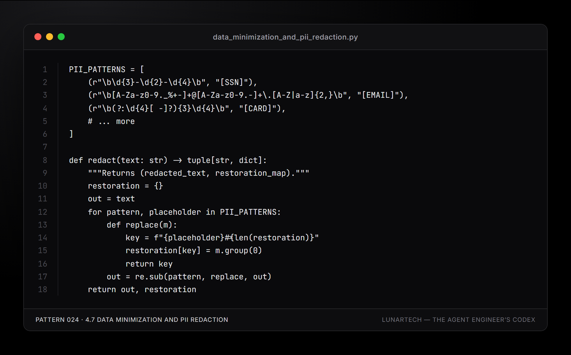Click the green maximize window dot

(x=61, y=37)
